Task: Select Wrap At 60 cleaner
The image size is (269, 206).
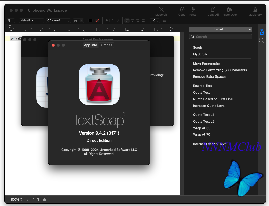Action: pyautogui.click(x=202, y=128)
